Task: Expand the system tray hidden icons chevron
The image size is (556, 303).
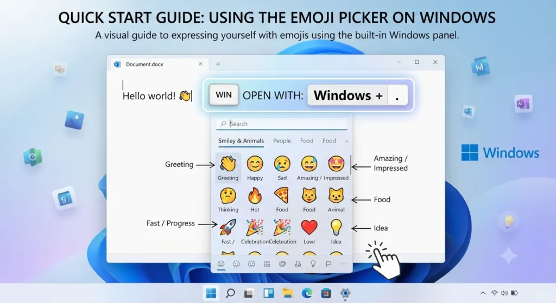Action: tap(483, 293)
